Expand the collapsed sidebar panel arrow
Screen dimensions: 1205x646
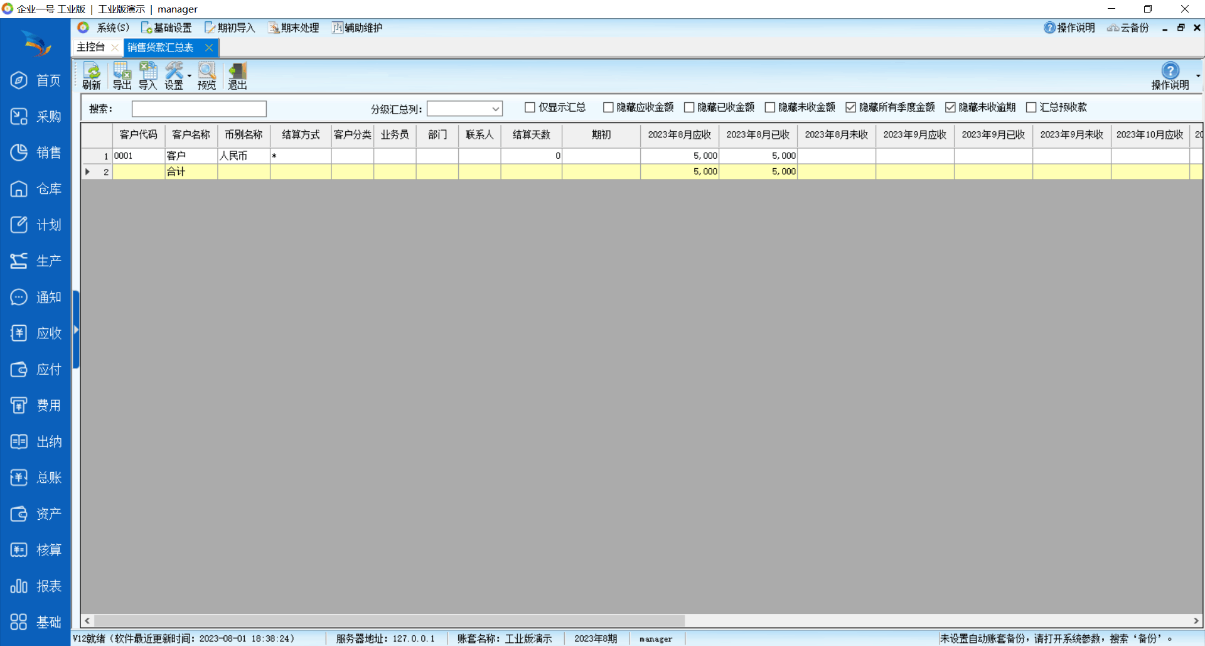coord(76,330)
